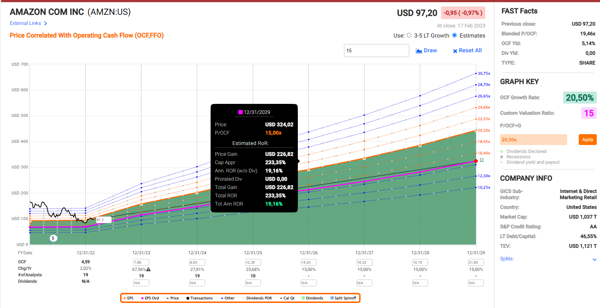Image resolution: width=600 pixels, height=308 pixels.
Task: Toggle Recessions display in Graph Key
Action: (502, 157)
